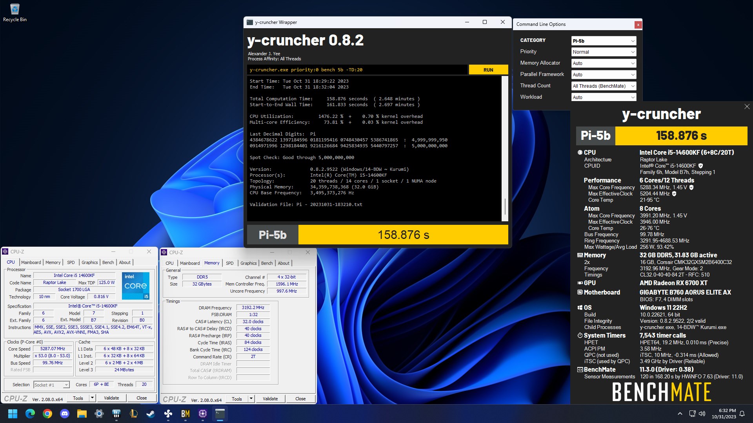Screen dimensions: 753x423
Task: Click Validate in left CPU-Z window
Action: [x=111, y=398]
